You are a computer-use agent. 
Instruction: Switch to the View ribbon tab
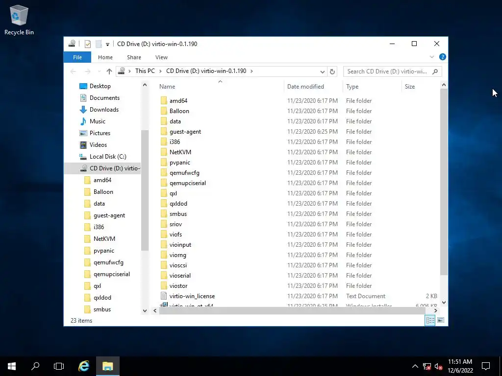161,57
